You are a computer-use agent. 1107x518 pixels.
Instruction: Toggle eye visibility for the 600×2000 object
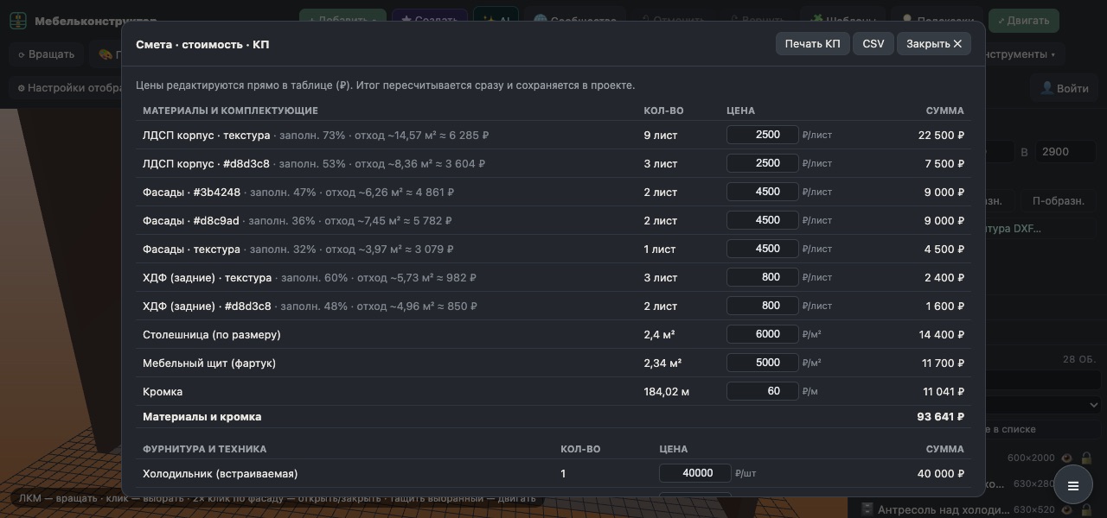click(1066, 458)
